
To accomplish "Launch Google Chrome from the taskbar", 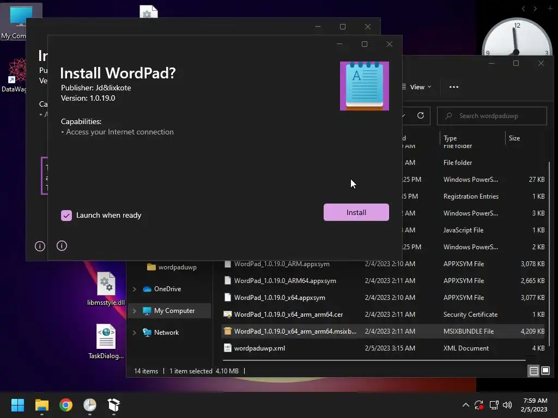I will click(x=66, y=405).
